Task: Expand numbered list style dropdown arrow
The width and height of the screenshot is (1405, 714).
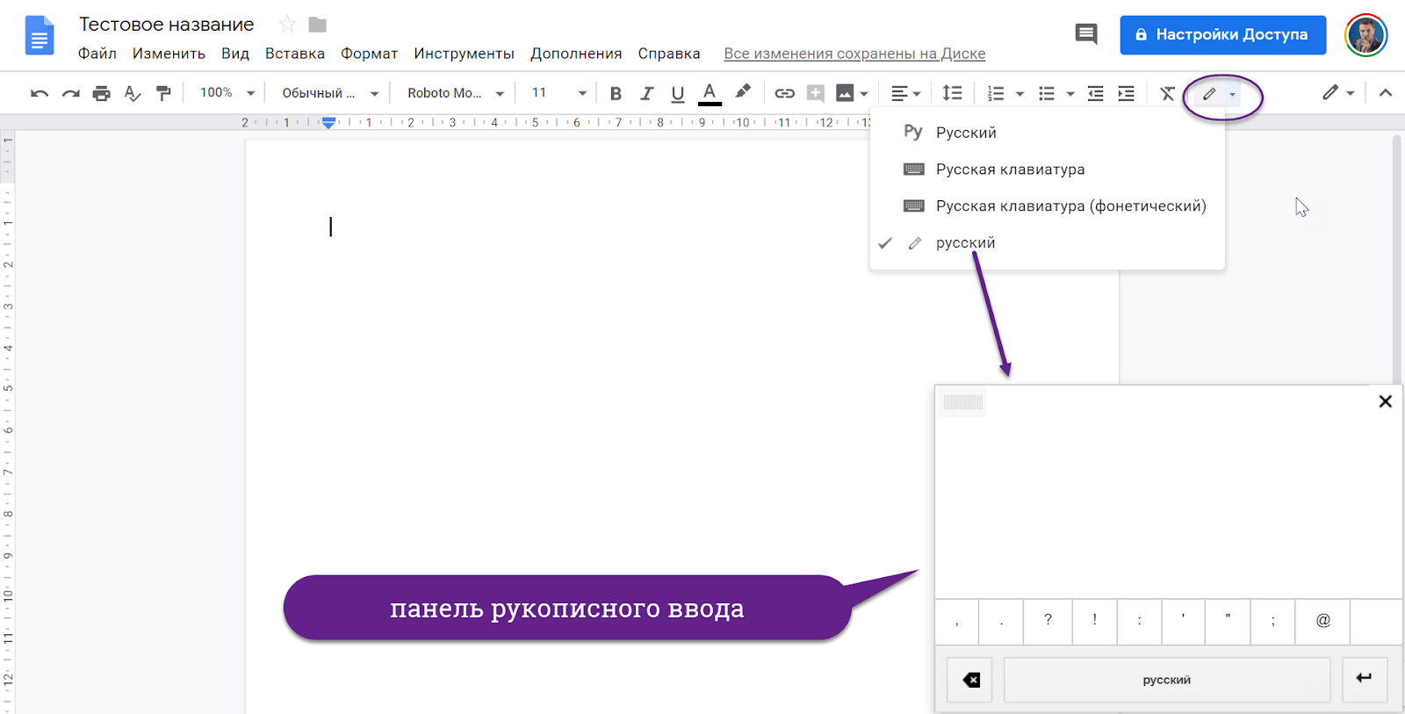Action: pyautogui.click(x=1020, y=94)
